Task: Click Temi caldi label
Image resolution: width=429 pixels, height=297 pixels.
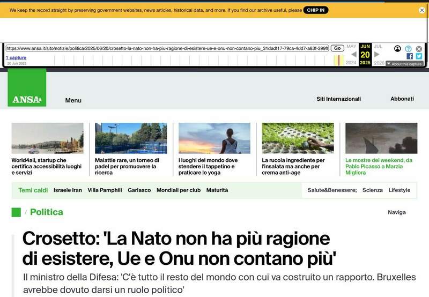Action: [x=33, y=190]
